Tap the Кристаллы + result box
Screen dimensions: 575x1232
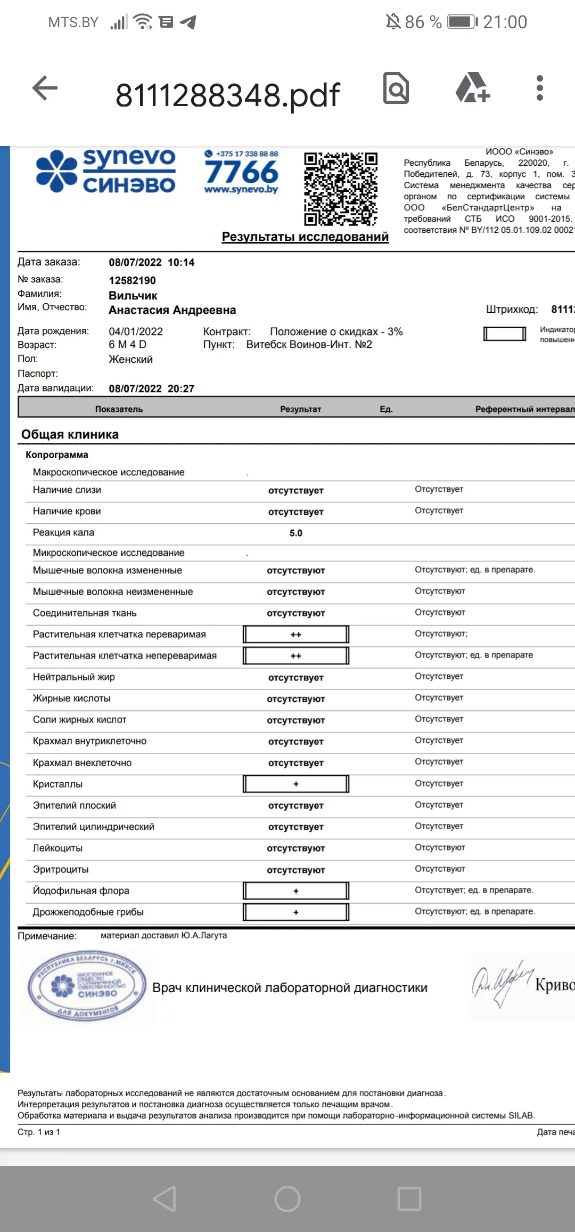pos(296,784)
